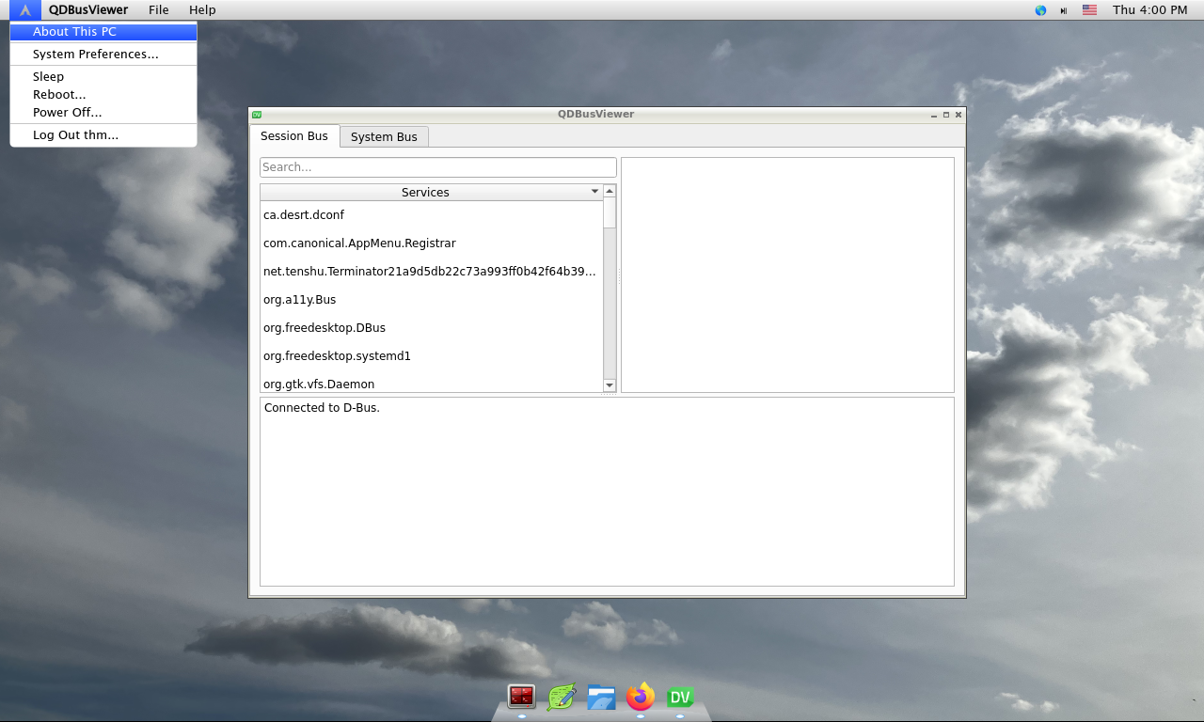This screenshot has width=1204, height=722.
Task: Open the blue file manager folder icon
Action: point(601,697)
